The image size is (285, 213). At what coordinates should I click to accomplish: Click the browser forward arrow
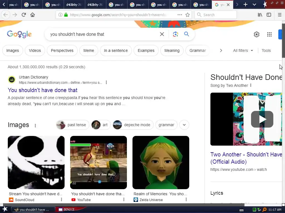click(15, 15)
